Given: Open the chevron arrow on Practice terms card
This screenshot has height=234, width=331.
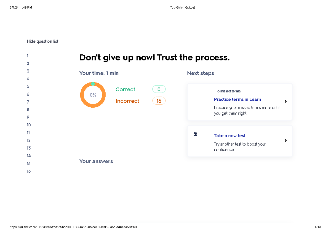Looking at the screenshot, I should click(285, 101).
